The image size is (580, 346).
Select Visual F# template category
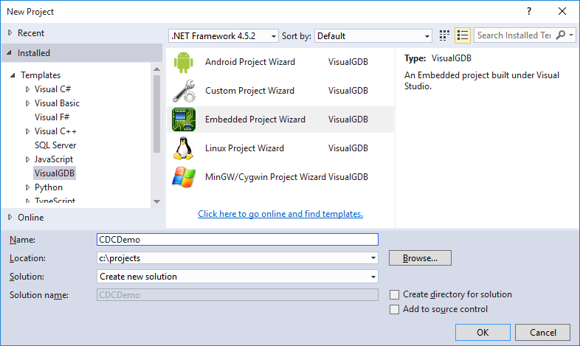pyautogui.click(x=52, y=117)
